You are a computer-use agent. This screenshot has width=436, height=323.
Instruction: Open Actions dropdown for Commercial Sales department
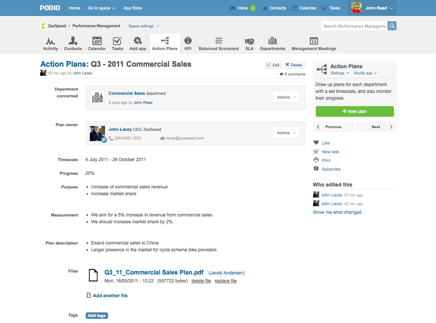coord(286,97)
